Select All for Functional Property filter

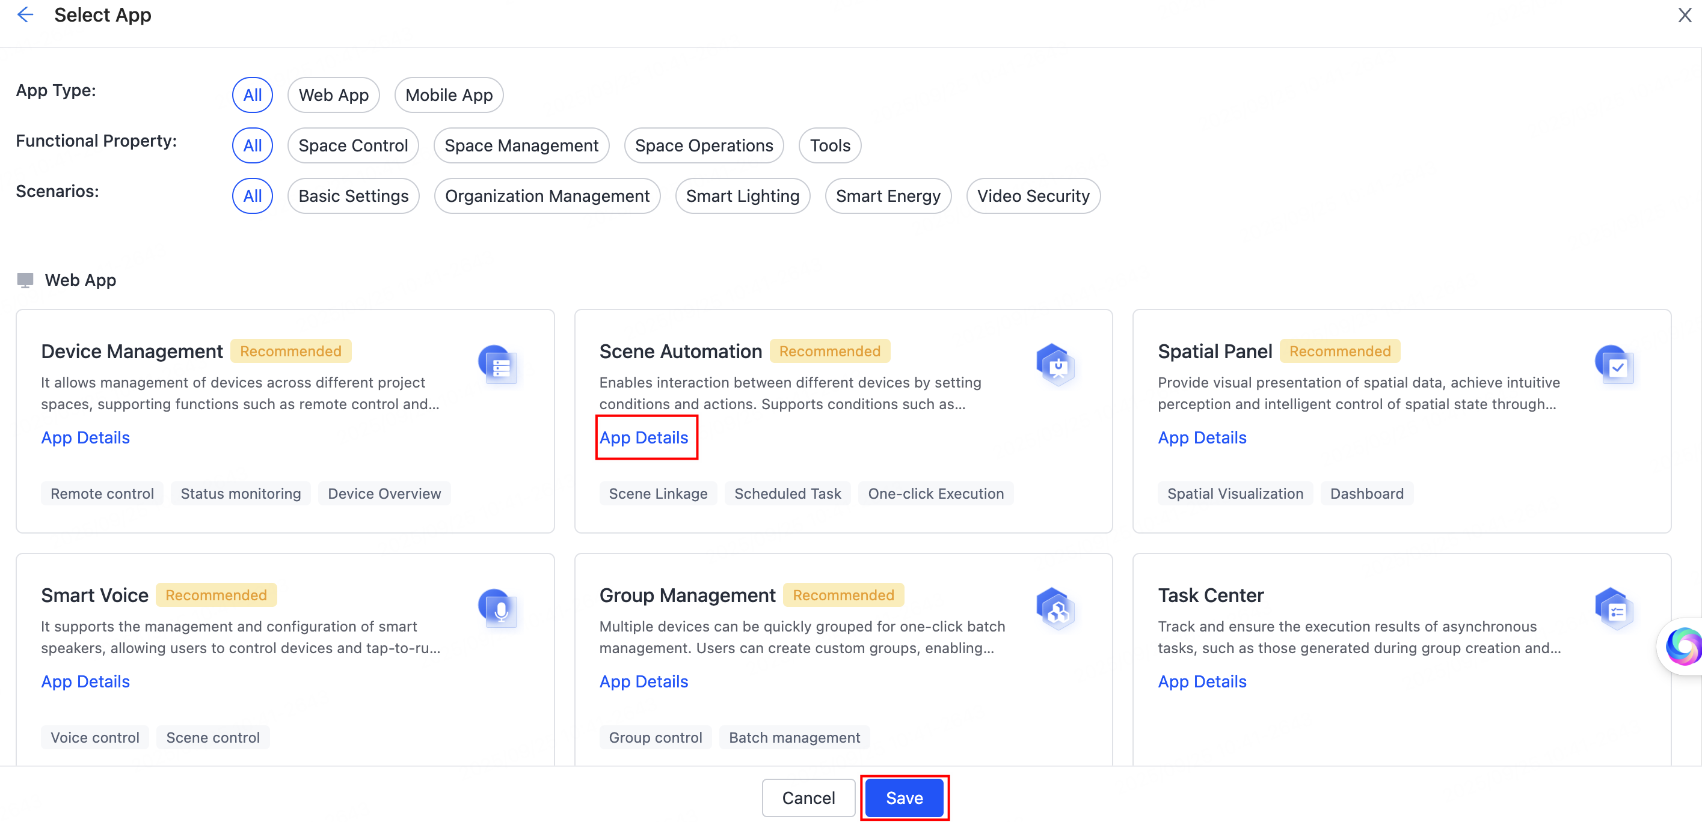point(252,145)
